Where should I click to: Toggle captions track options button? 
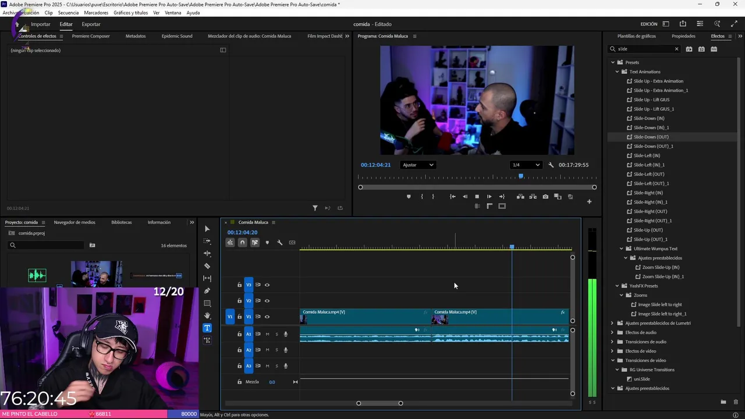tap(292, 243)
